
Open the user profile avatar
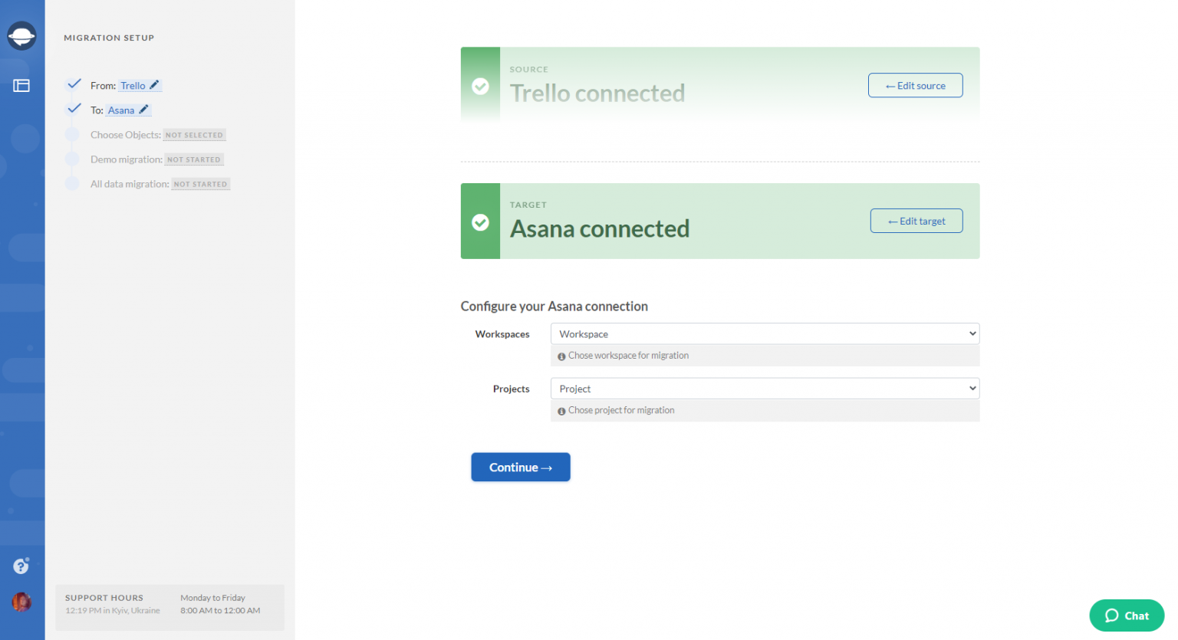click(21, 602)
